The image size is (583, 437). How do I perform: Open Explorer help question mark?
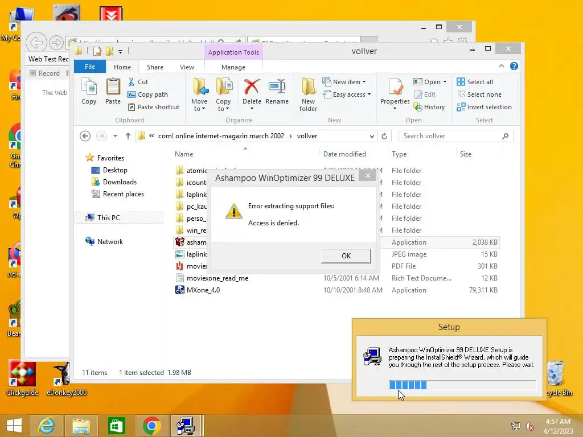tap(514, 66)
